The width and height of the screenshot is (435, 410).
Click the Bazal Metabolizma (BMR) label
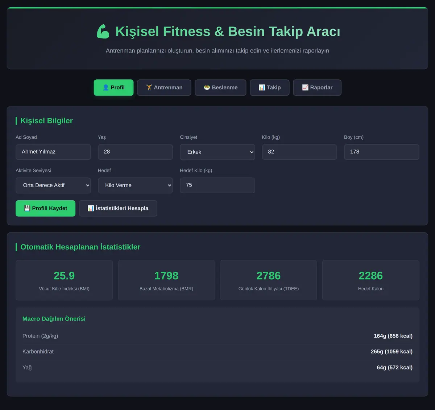click(166, 289)
